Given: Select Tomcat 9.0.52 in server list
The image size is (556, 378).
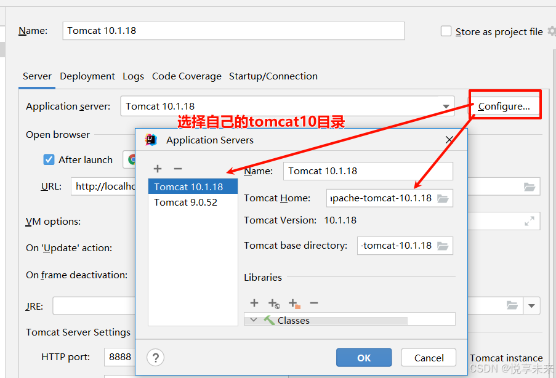Looking at the screenshot, I should [193, 202].
